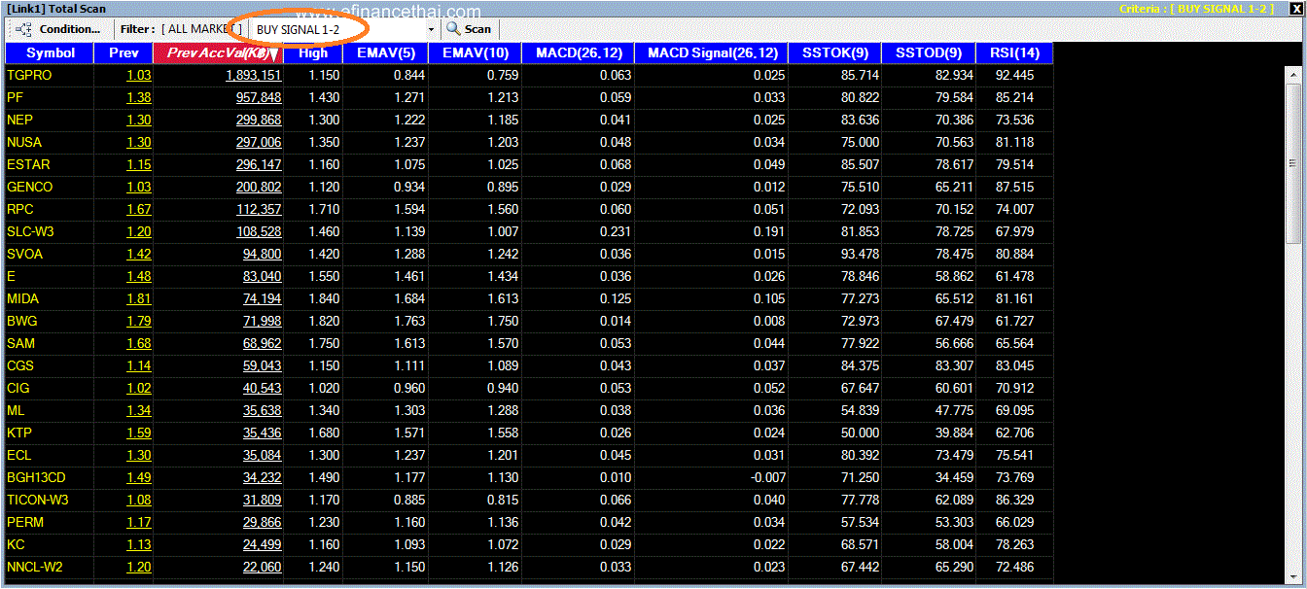
Task: Sort by the EMAV(10) column header
Action: tap(475, 52)
